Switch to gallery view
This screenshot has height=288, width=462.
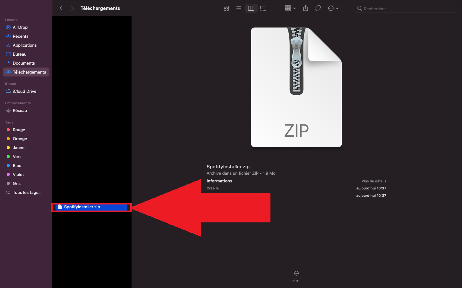tap(263, 8)
